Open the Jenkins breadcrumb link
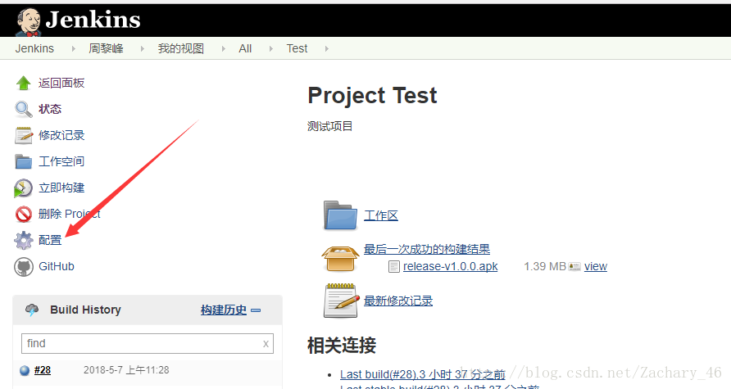Screen dimensions: 731x389 [34, 48]
